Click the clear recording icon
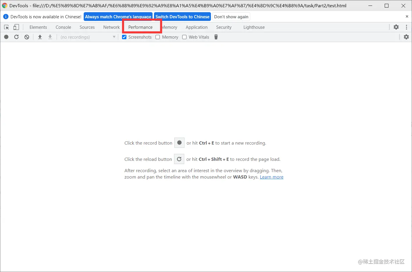412x272 pixels. click(x=27, y=37)
